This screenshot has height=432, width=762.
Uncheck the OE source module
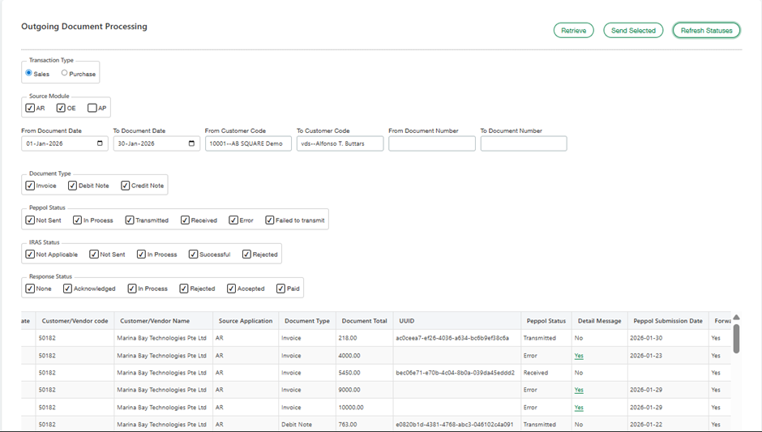[61, 108]
